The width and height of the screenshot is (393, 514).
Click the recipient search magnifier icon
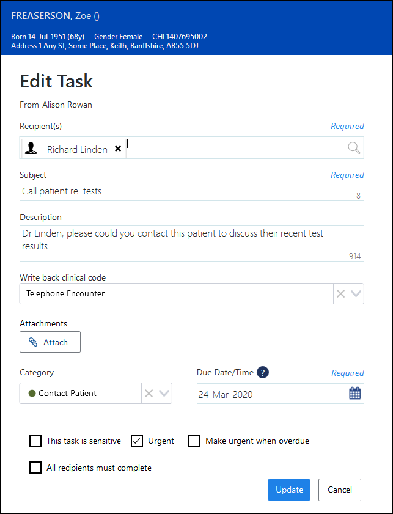(354, 148)
